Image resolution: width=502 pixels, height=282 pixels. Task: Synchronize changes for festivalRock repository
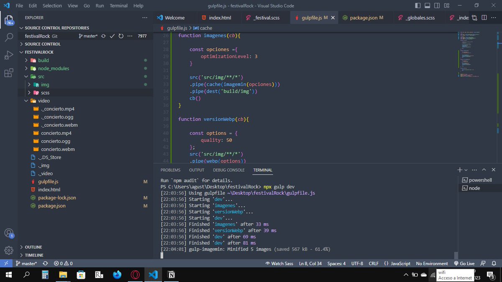pyautogui.click(x=103, y=36)
